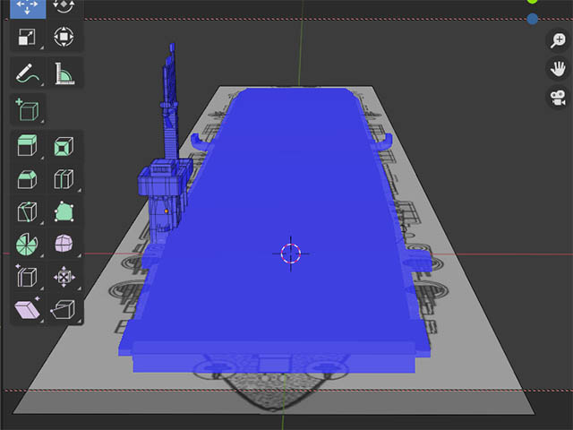Pick the Add Cube tool
The image size is (573, 430).
[28, 109]
